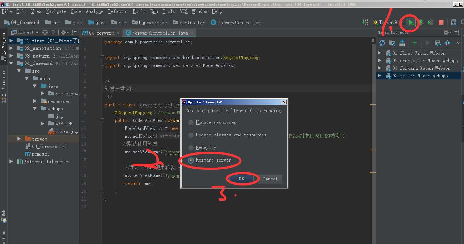Viewport: 464px width, 244px height.
Task: Expand the 01_first project node
Action: click(11, 41)
